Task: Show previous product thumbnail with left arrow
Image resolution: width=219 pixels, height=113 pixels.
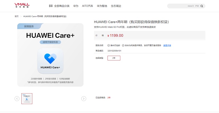Action: [x=17, y=99]
